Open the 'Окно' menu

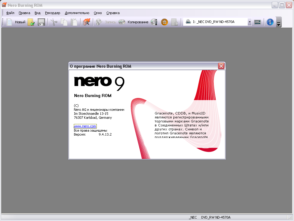(x=98, y=13)
